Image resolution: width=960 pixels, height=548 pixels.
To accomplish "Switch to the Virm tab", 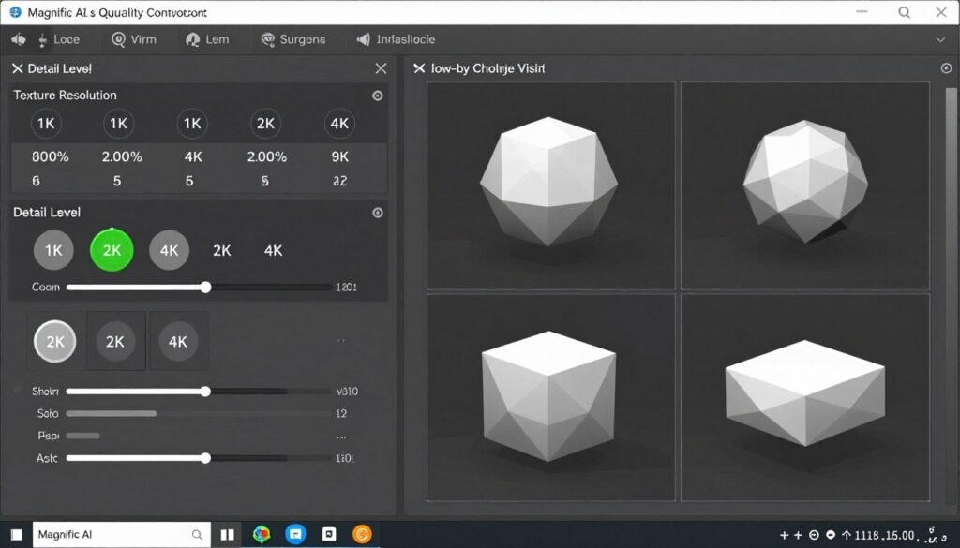I will [134, 39].
